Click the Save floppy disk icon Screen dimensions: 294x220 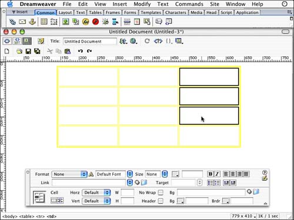click(x=28, y=51)
